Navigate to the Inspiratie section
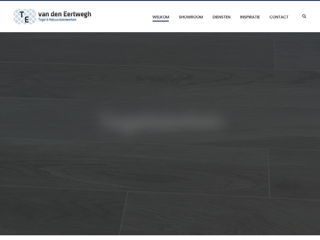This screenshot has width=320, height=240. tap(250, 17)
